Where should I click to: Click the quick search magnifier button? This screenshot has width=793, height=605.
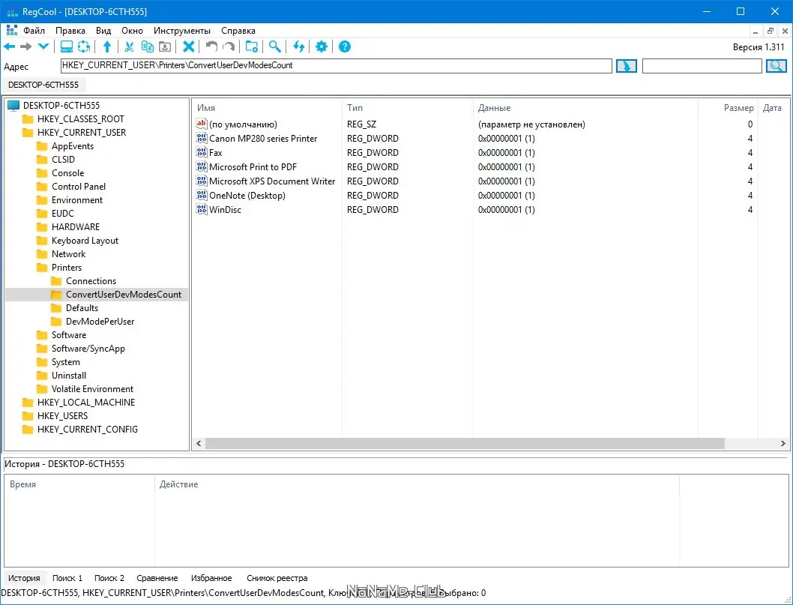pyautogui.click(x=777, y=66)
